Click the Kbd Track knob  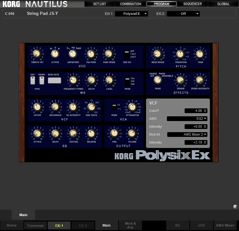(x=91, y=107)
